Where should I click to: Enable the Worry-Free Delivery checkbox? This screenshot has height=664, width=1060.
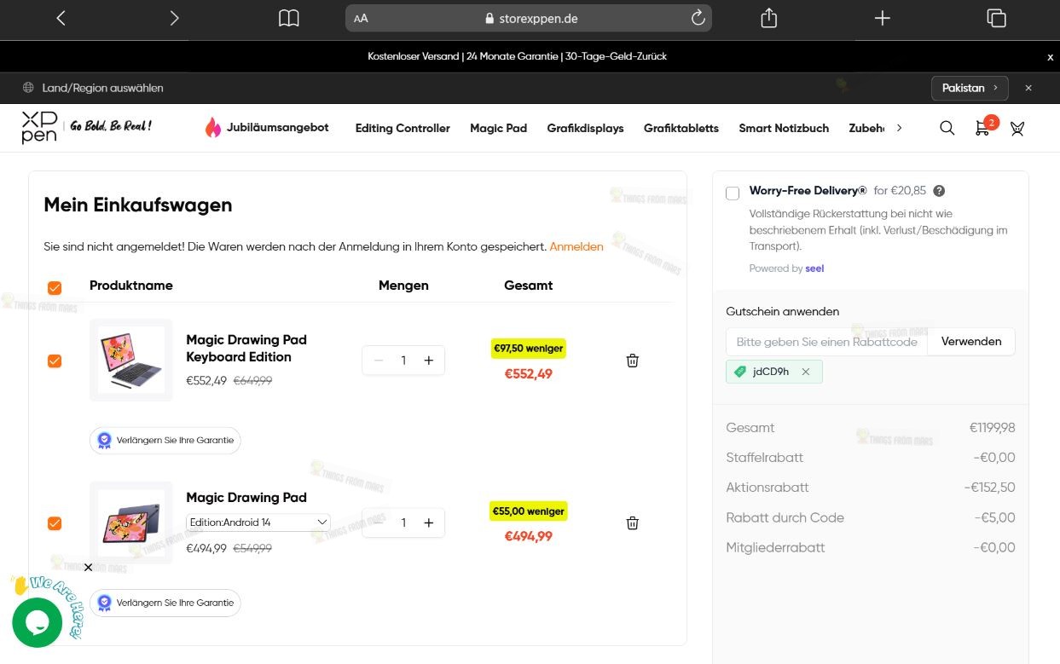[733, 193]
